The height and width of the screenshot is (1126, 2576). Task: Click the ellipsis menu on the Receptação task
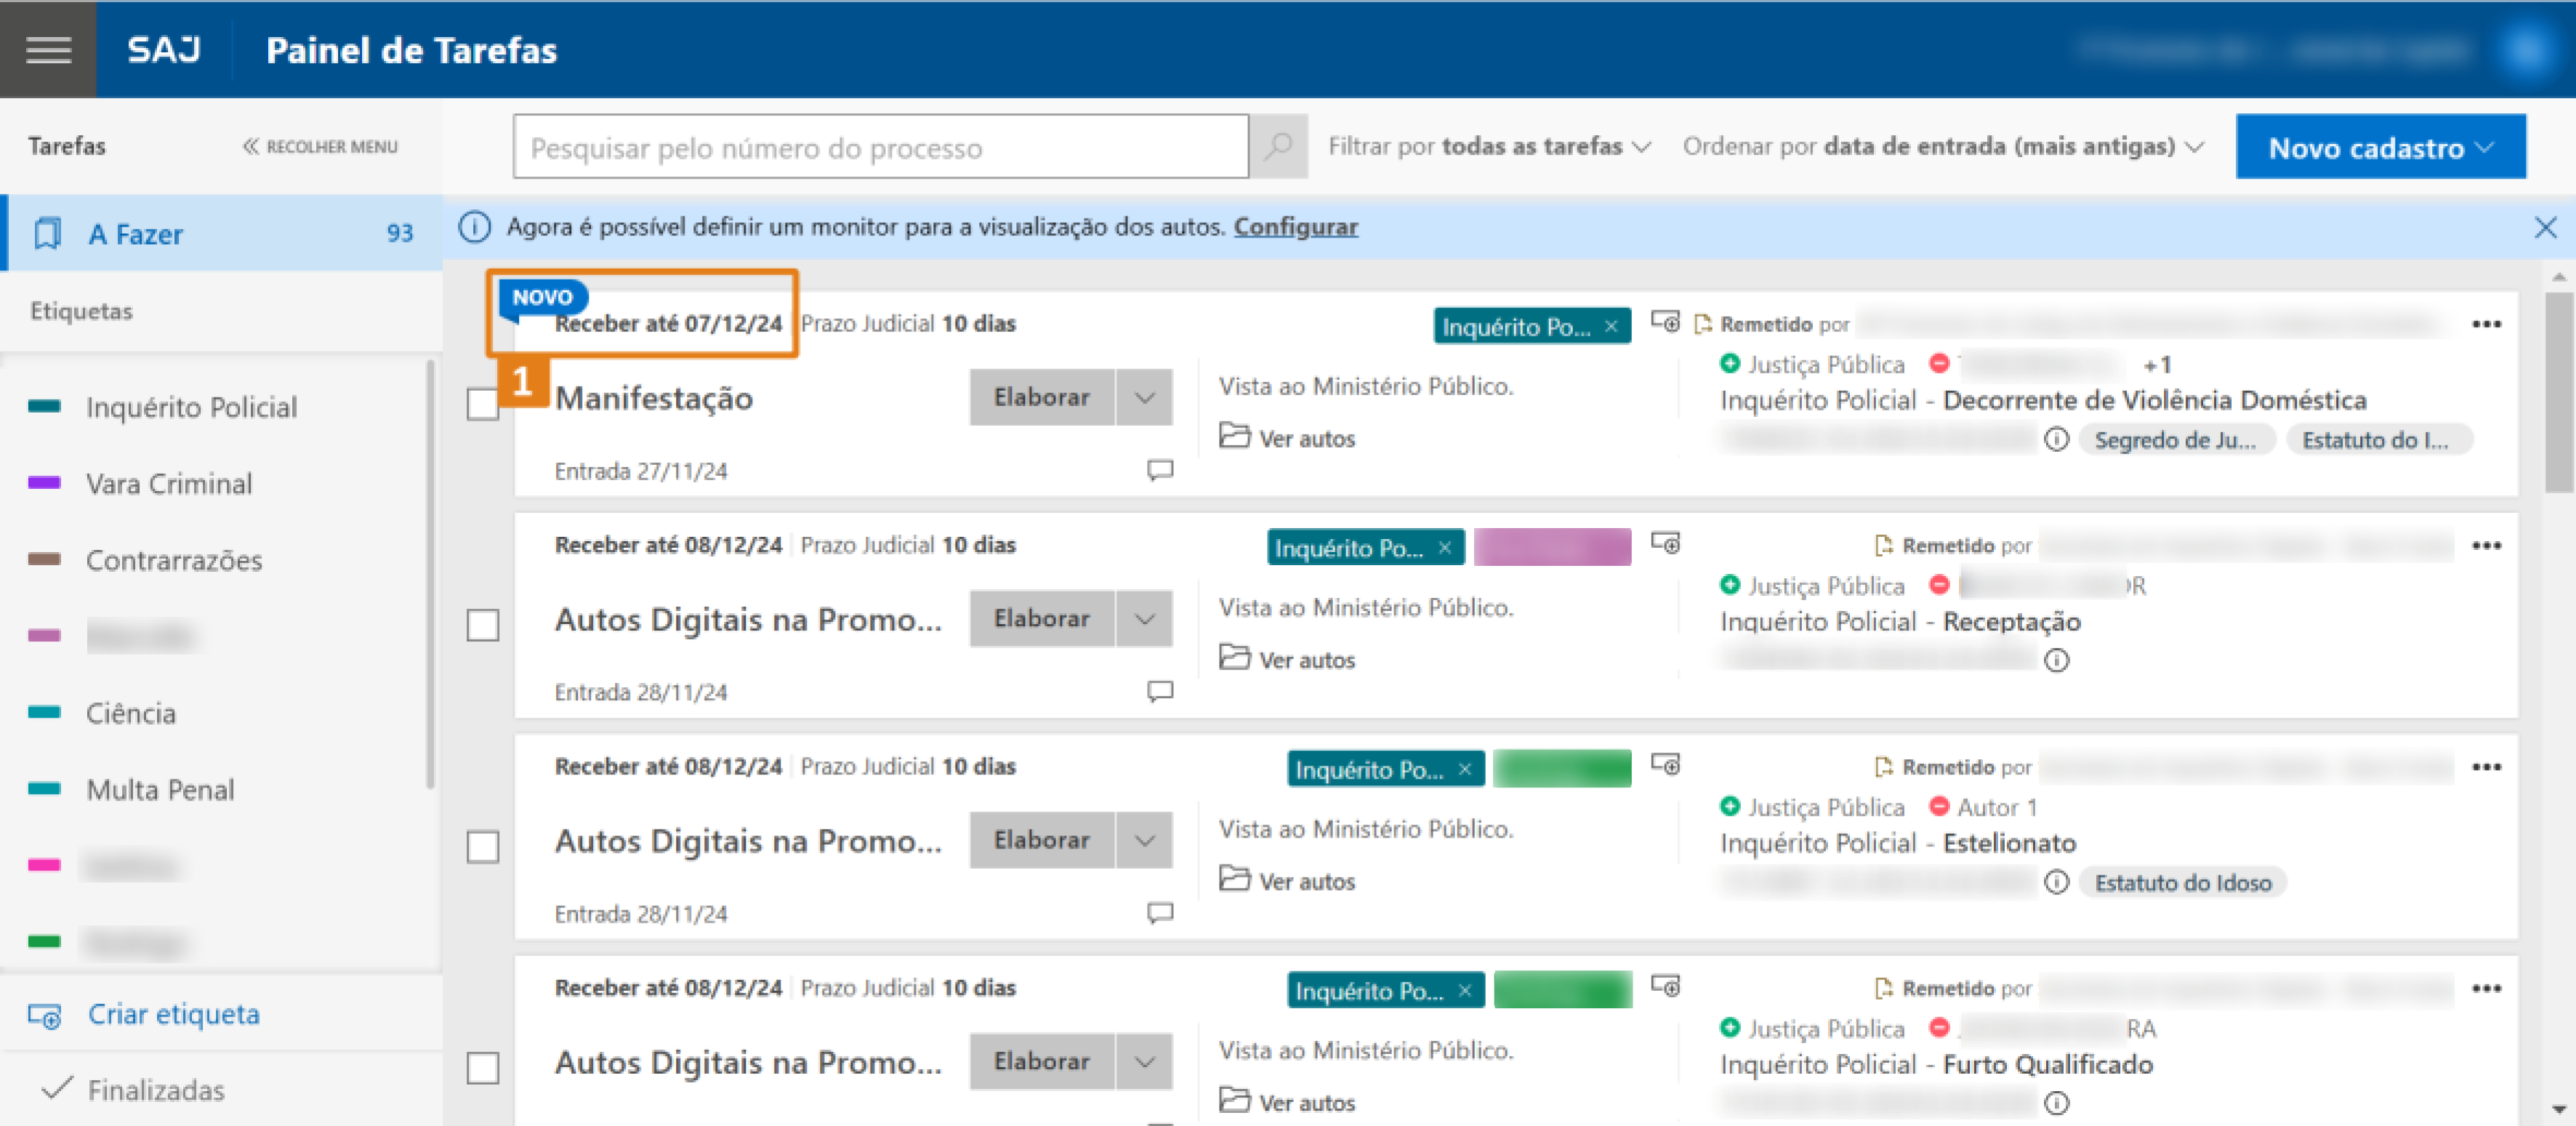2488,545
